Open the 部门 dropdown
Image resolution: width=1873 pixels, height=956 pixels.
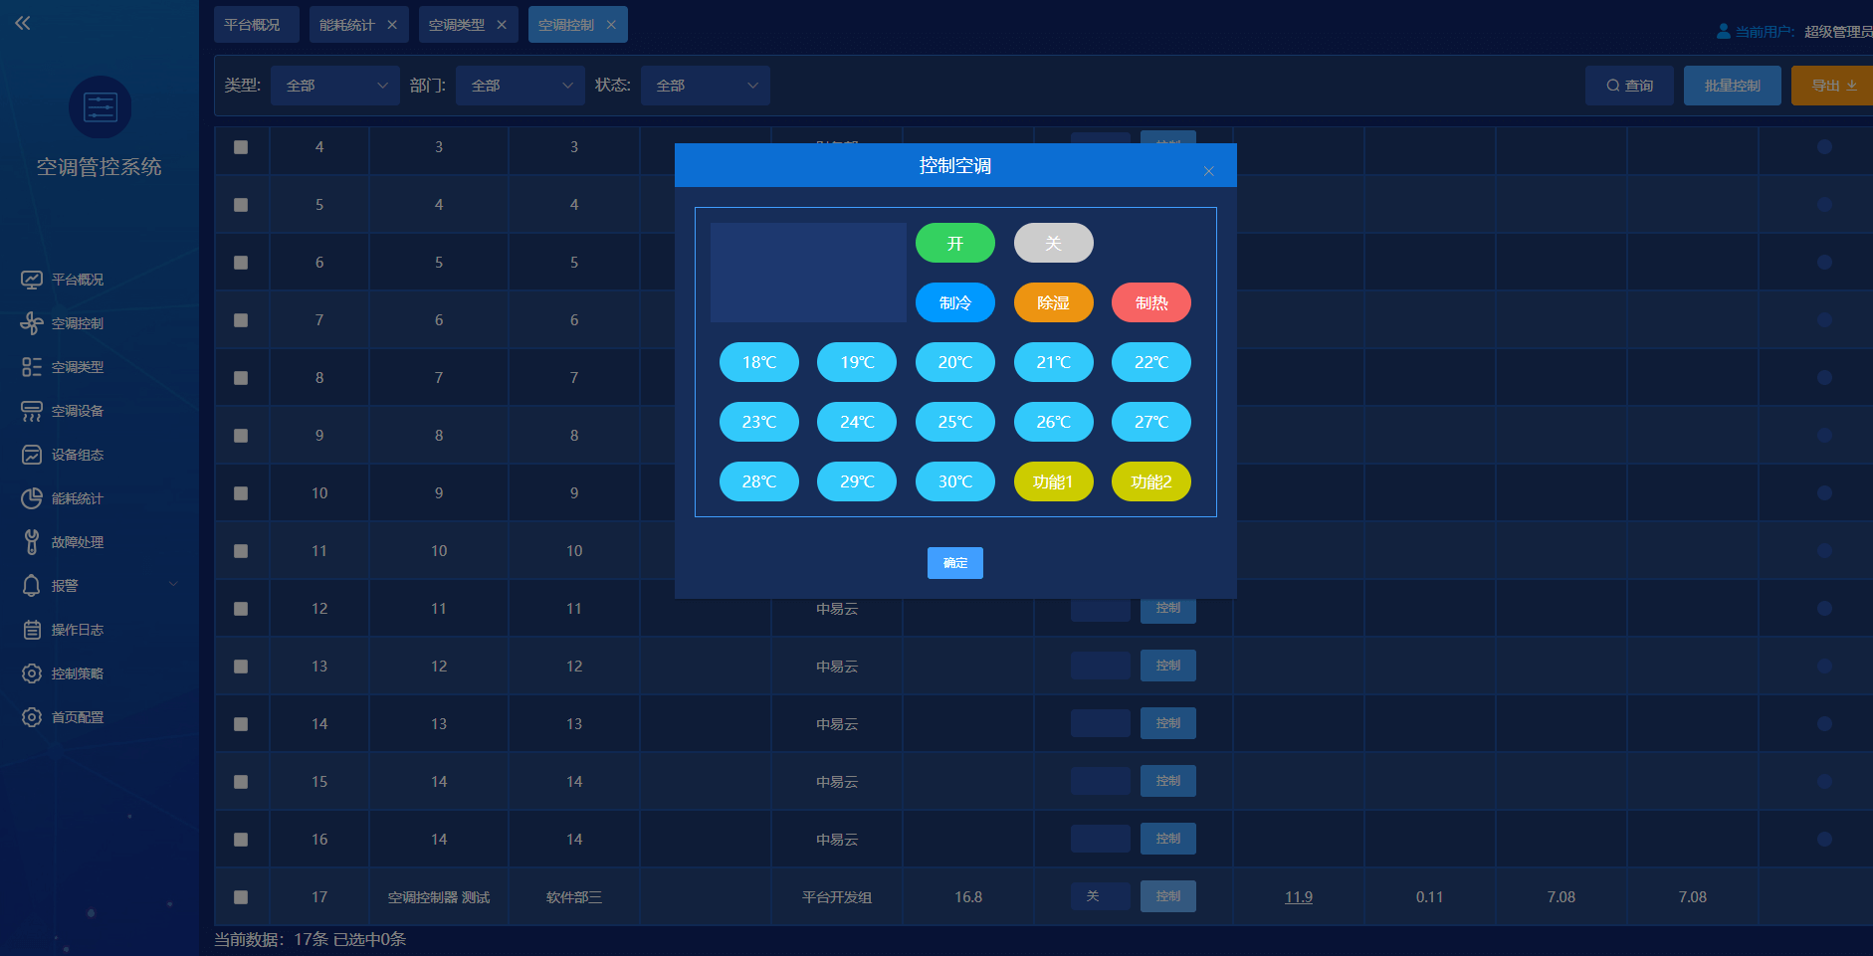(520, 86)
